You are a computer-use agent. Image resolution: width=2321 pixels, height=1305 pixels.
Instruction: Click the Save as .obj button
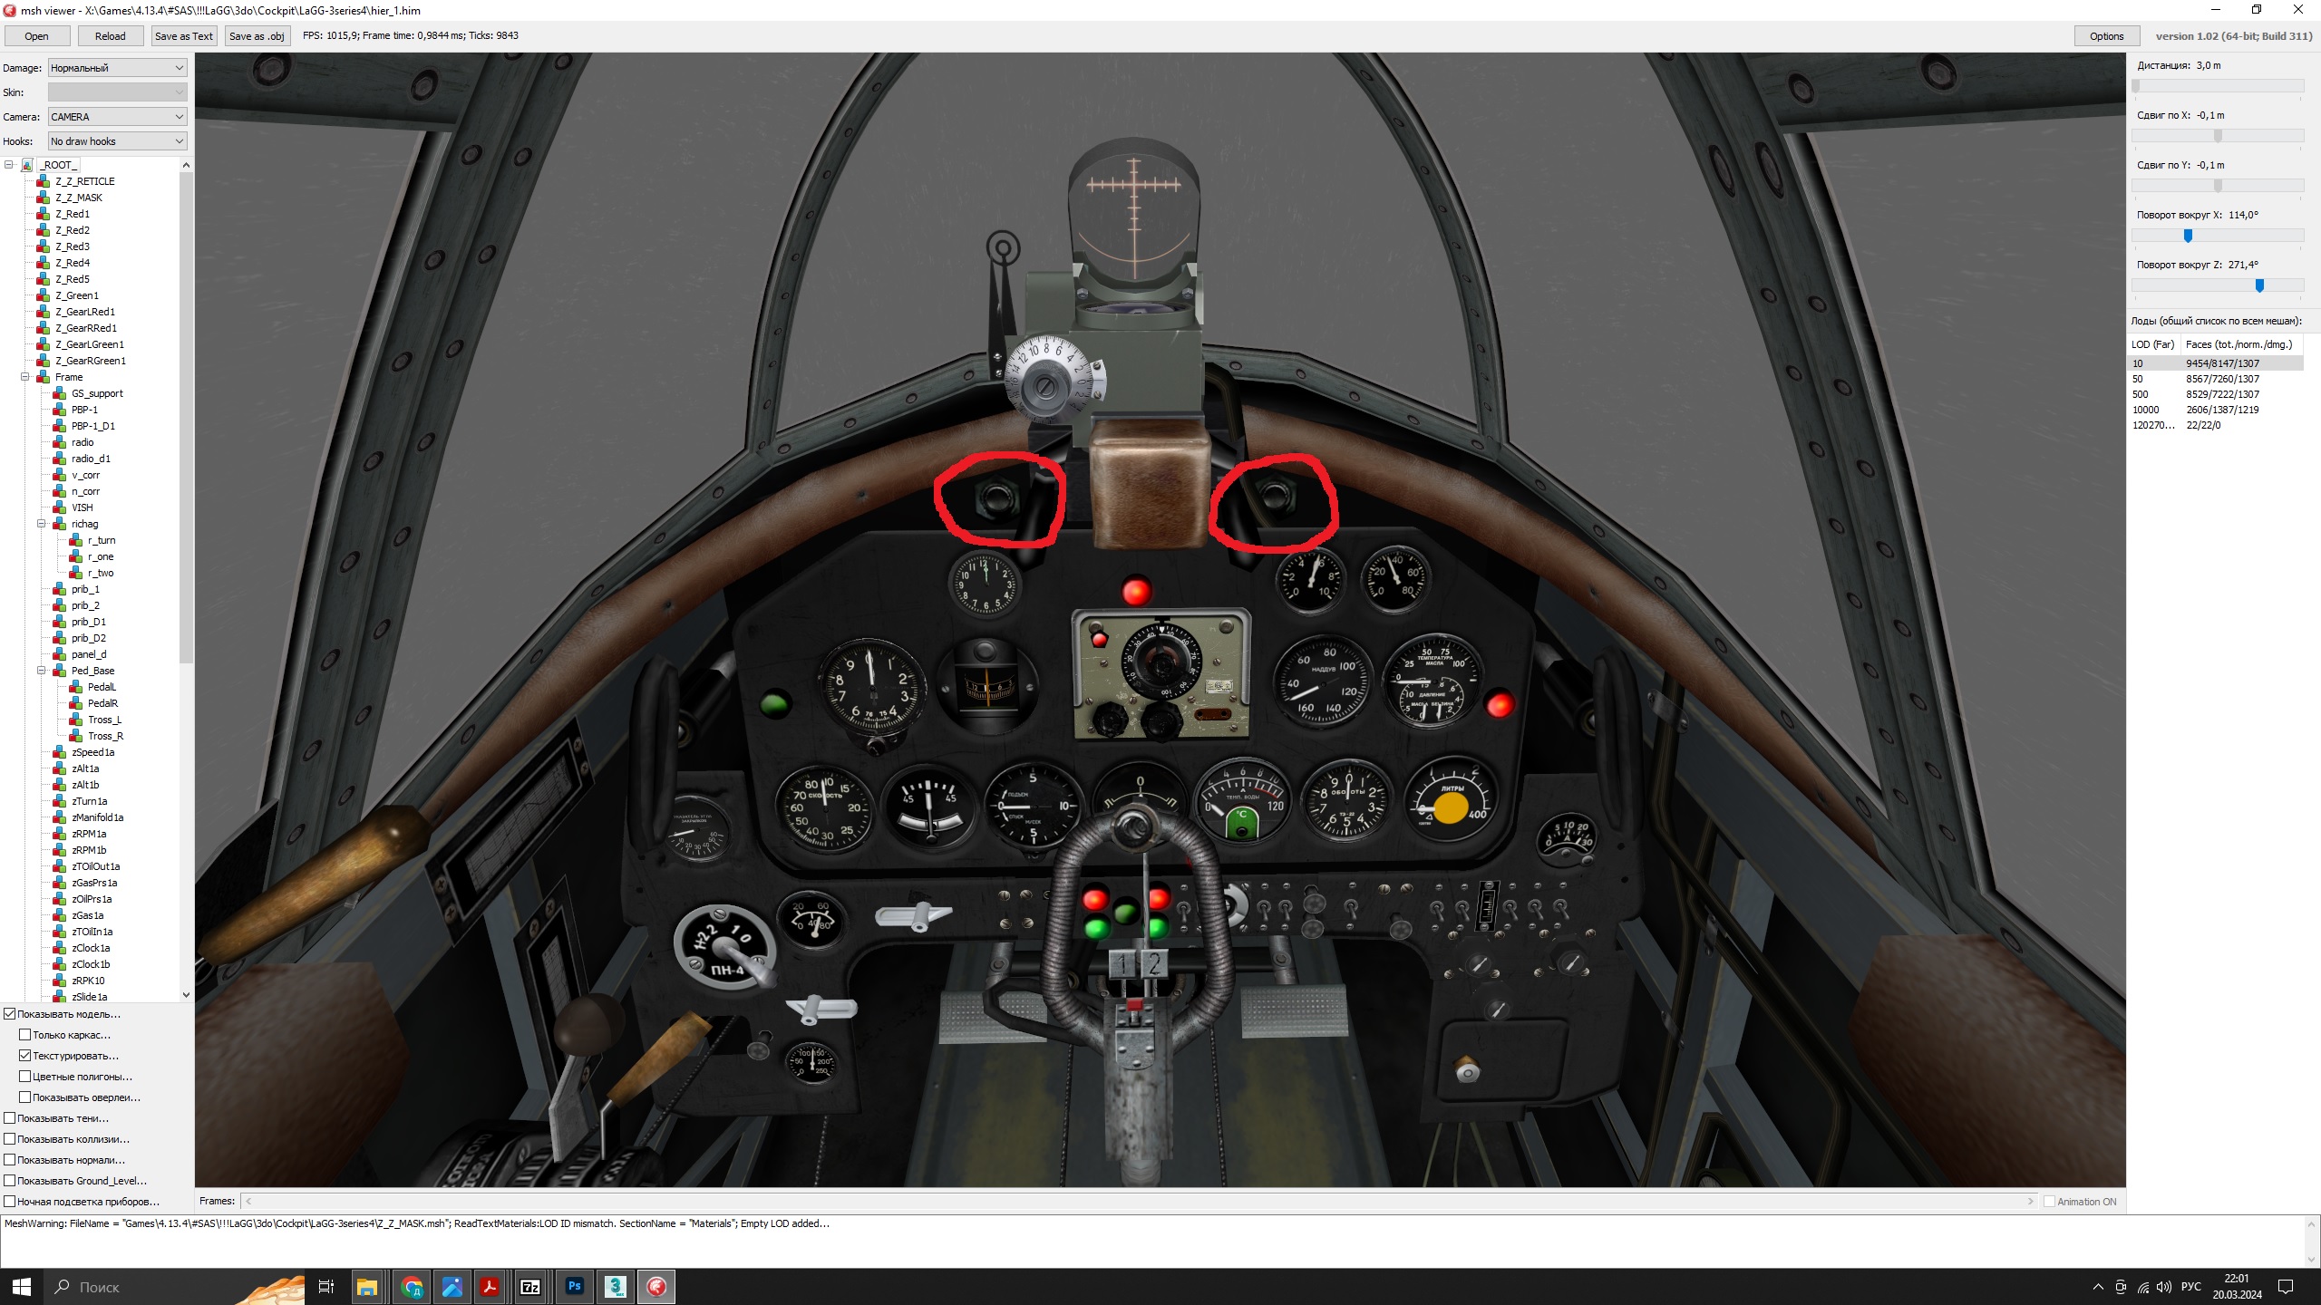click(257, 36)
